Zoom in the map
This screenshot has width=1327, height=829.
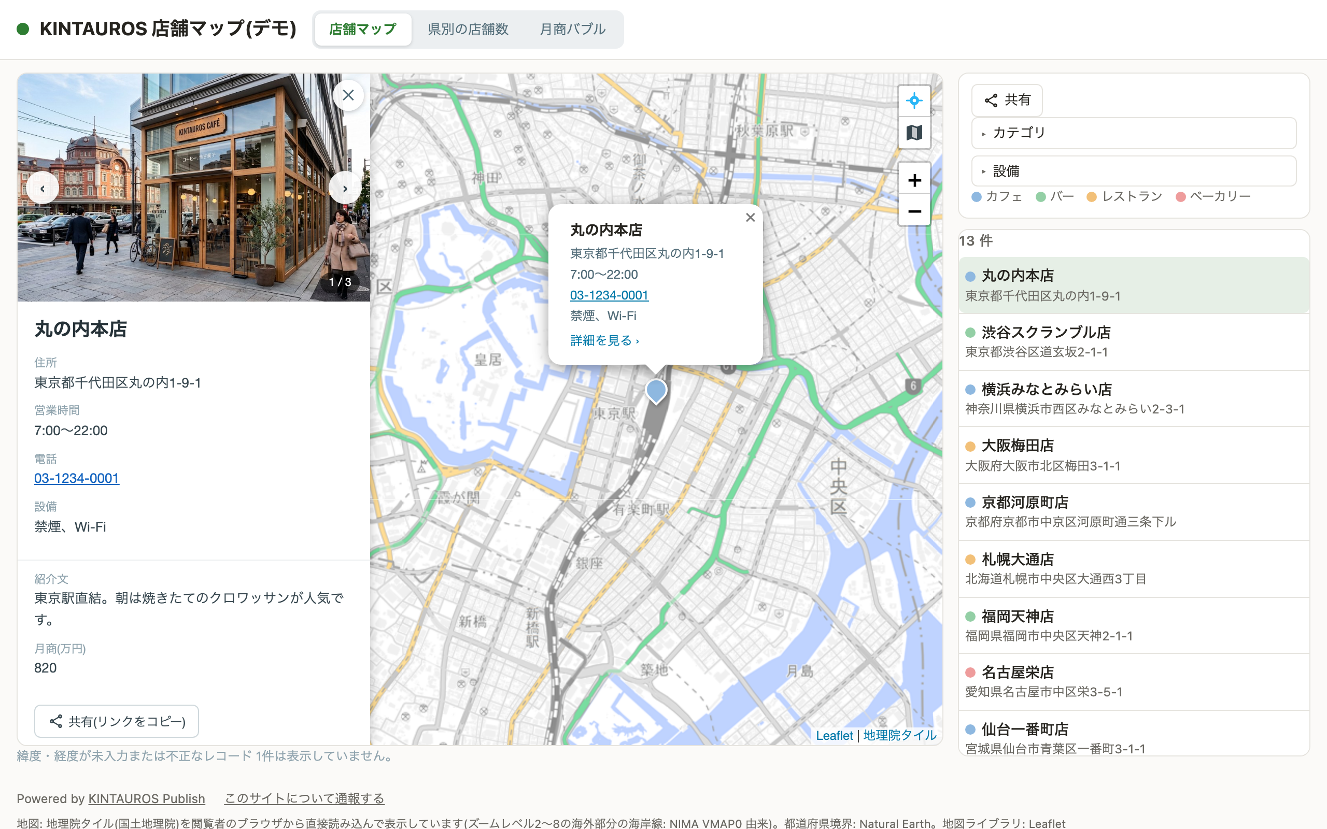(914, 180)
